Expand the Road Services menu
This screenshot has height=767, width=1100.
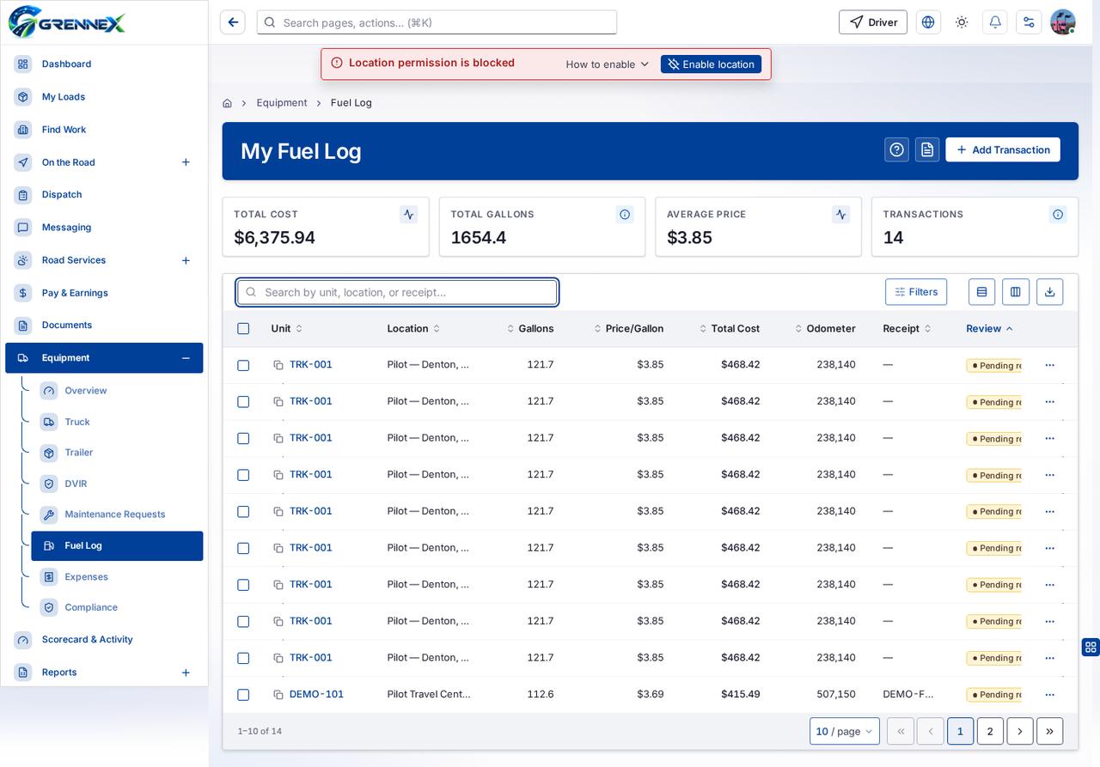pyautogui.click(x=186, y=260)
